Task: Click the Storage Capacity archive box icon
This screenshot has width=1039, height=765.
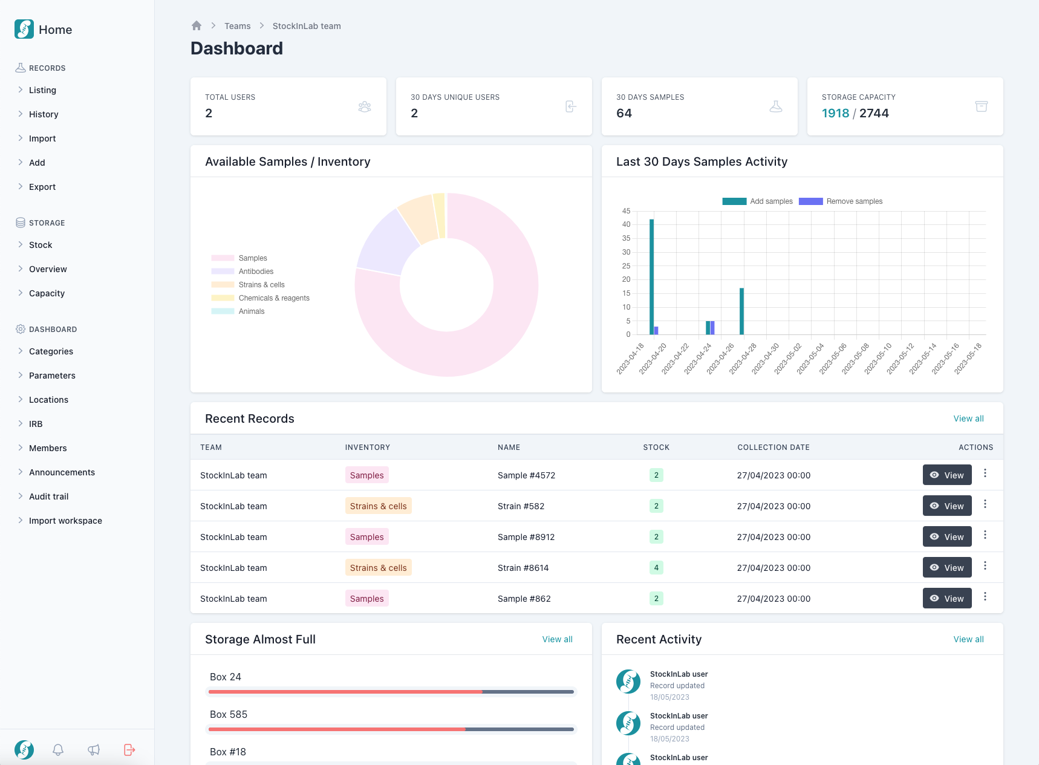Action: [x=982, y=106]
